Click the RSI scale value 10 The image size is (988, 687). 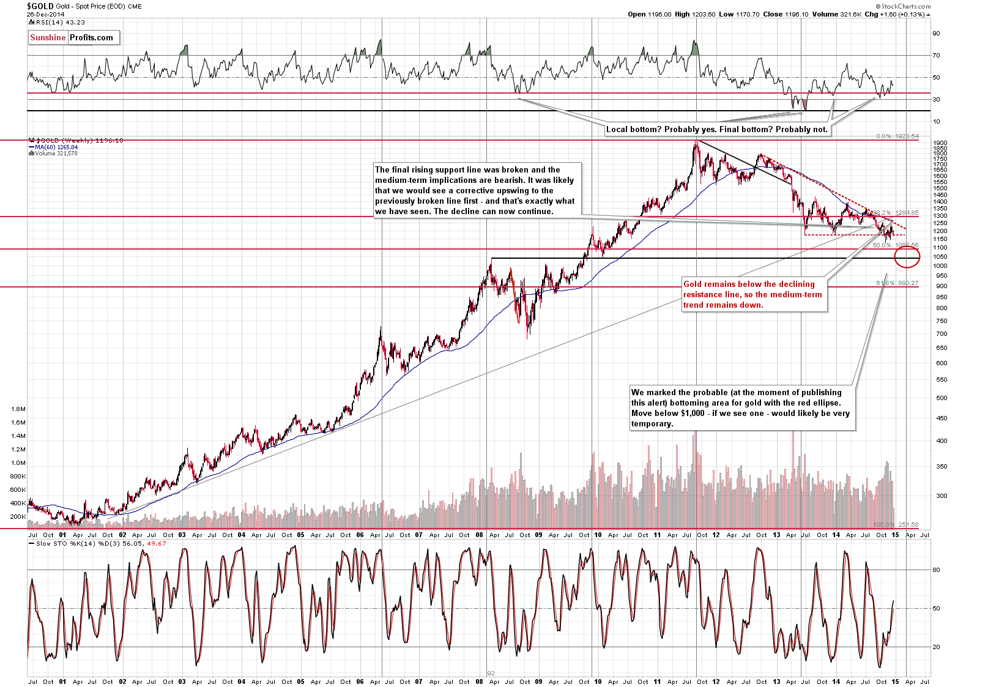click(x=937, y=122)
